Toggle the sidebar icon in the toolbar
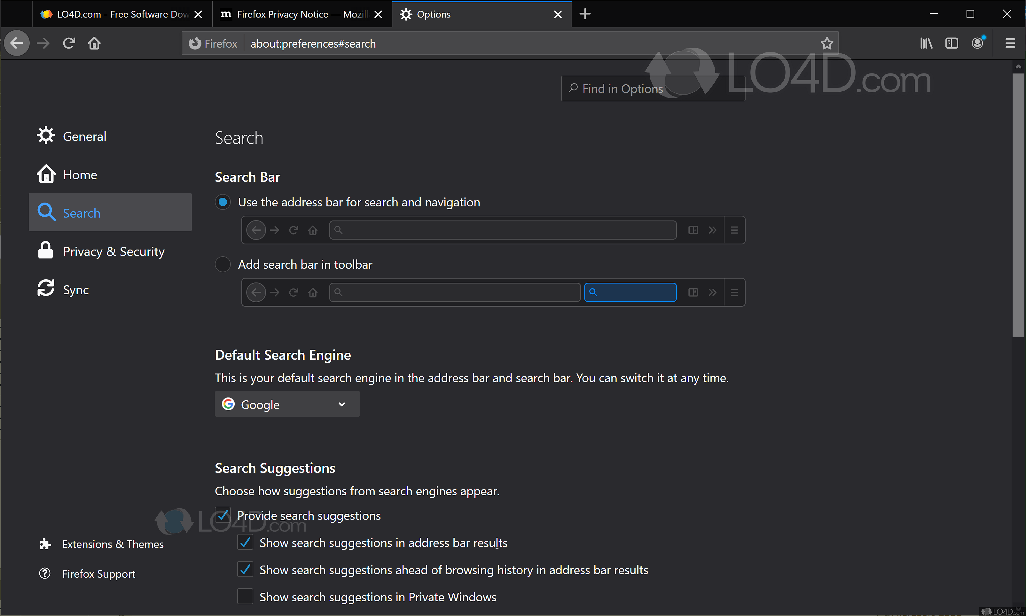 point(952,43)
